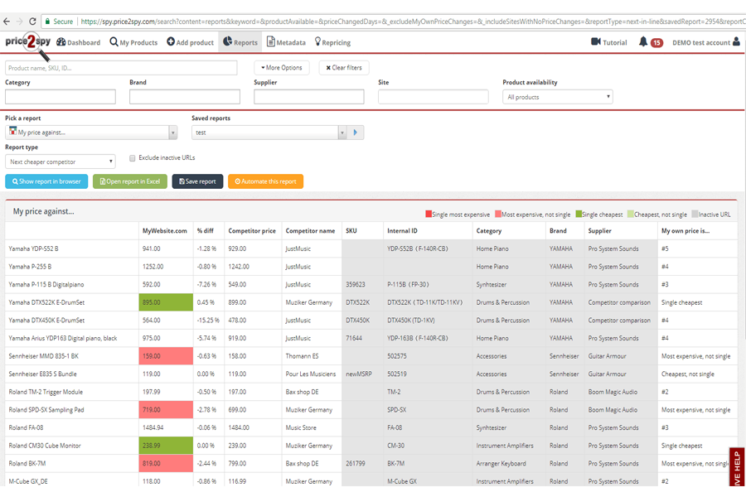746x497 pixels.
Task: Click Clear filters button
Action: pos(344,68)
